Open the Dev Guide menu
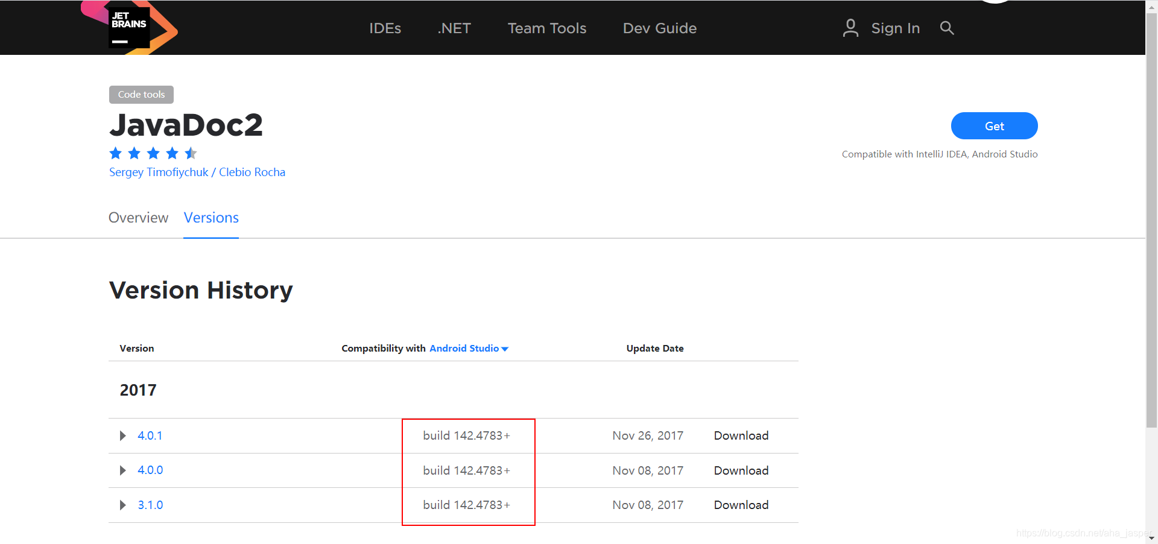The height and width of the screenshot is (544, 1158). (660, 28)
